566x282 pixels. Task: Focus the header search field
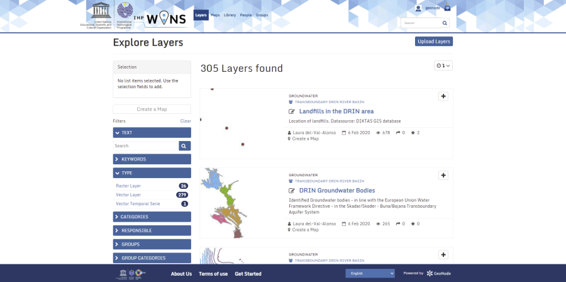[x=421, y=23]
